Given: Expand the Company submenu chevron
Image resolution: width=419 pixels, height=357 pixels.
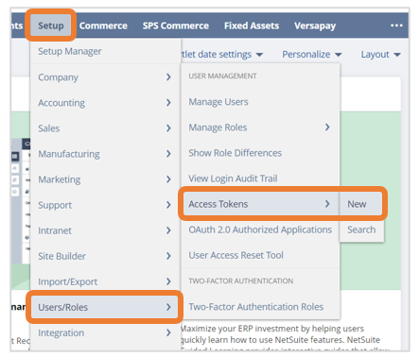Looking at the screenshot, I should 168,77.
